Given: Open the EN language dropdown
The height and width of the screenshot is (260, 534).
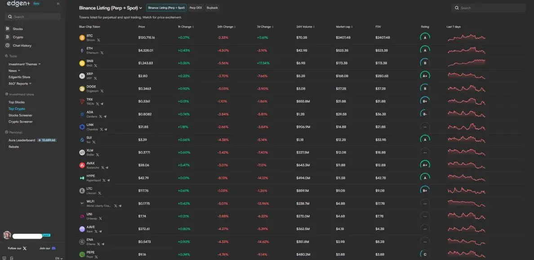Looking at the screenshot, I should pos(59,258).
